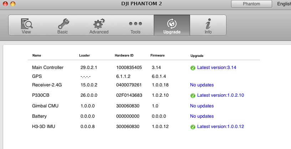Select the P330CB row name
Screen dimensions: 291x149
tap(41, 95)
